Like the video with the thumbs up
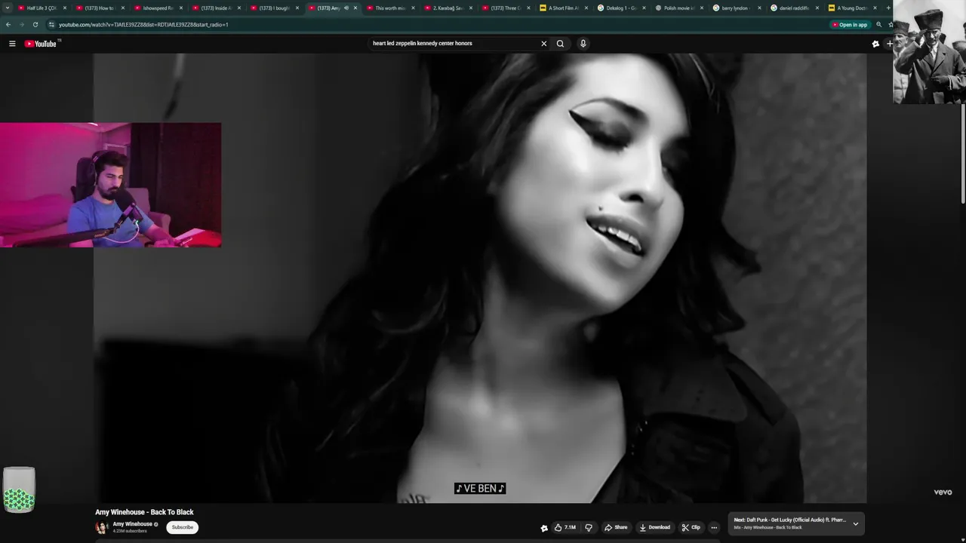The image size is (966, 543). (565, 527)
